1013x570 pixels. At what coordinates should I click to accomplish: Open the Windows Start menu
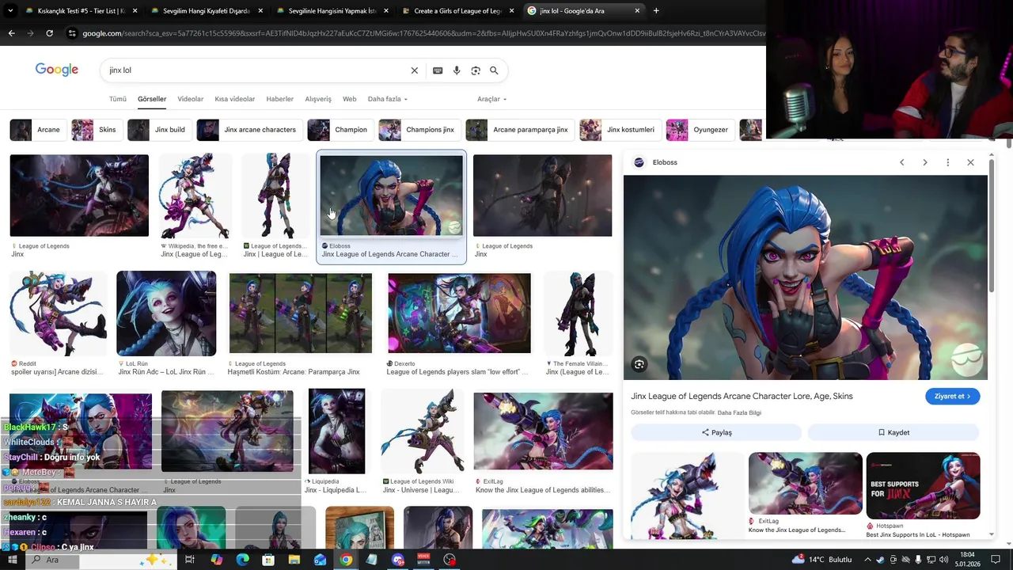coord(12,560)
